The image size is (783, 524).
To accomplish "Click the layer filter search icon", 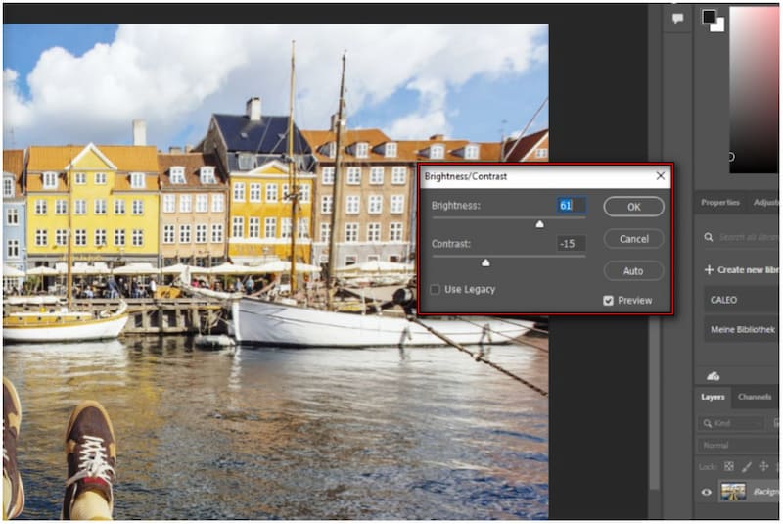I will (707, 423).
